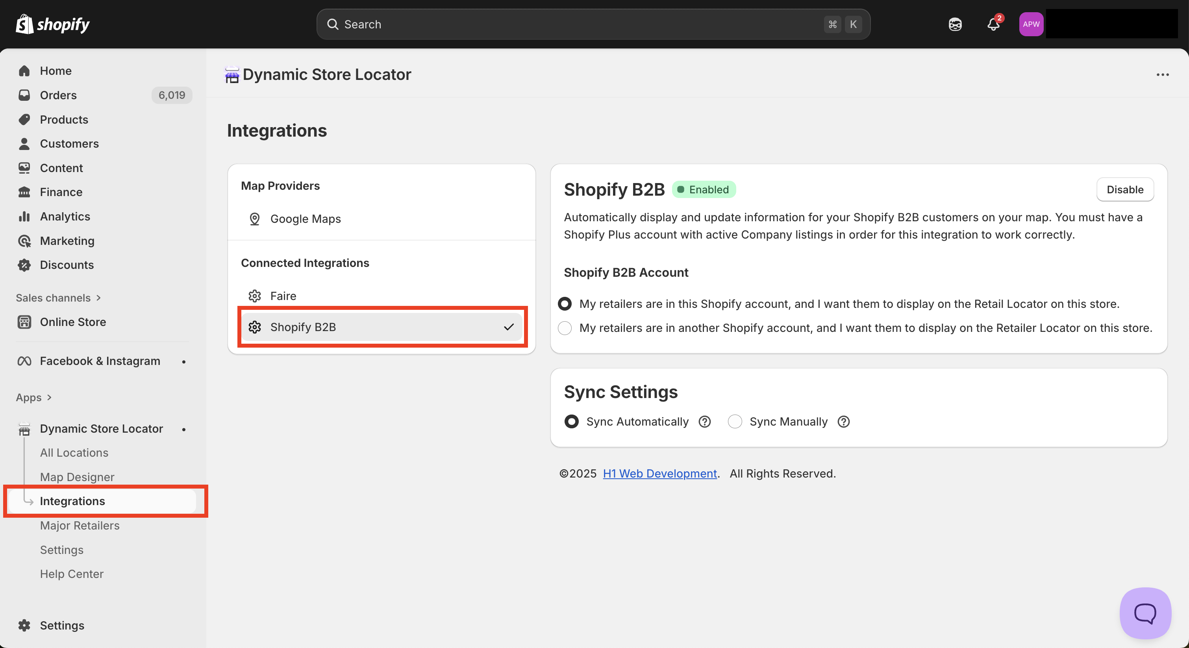Expand the Apps section chevron
Viewport: 1189px width, 648px height.
click(49, 397)
